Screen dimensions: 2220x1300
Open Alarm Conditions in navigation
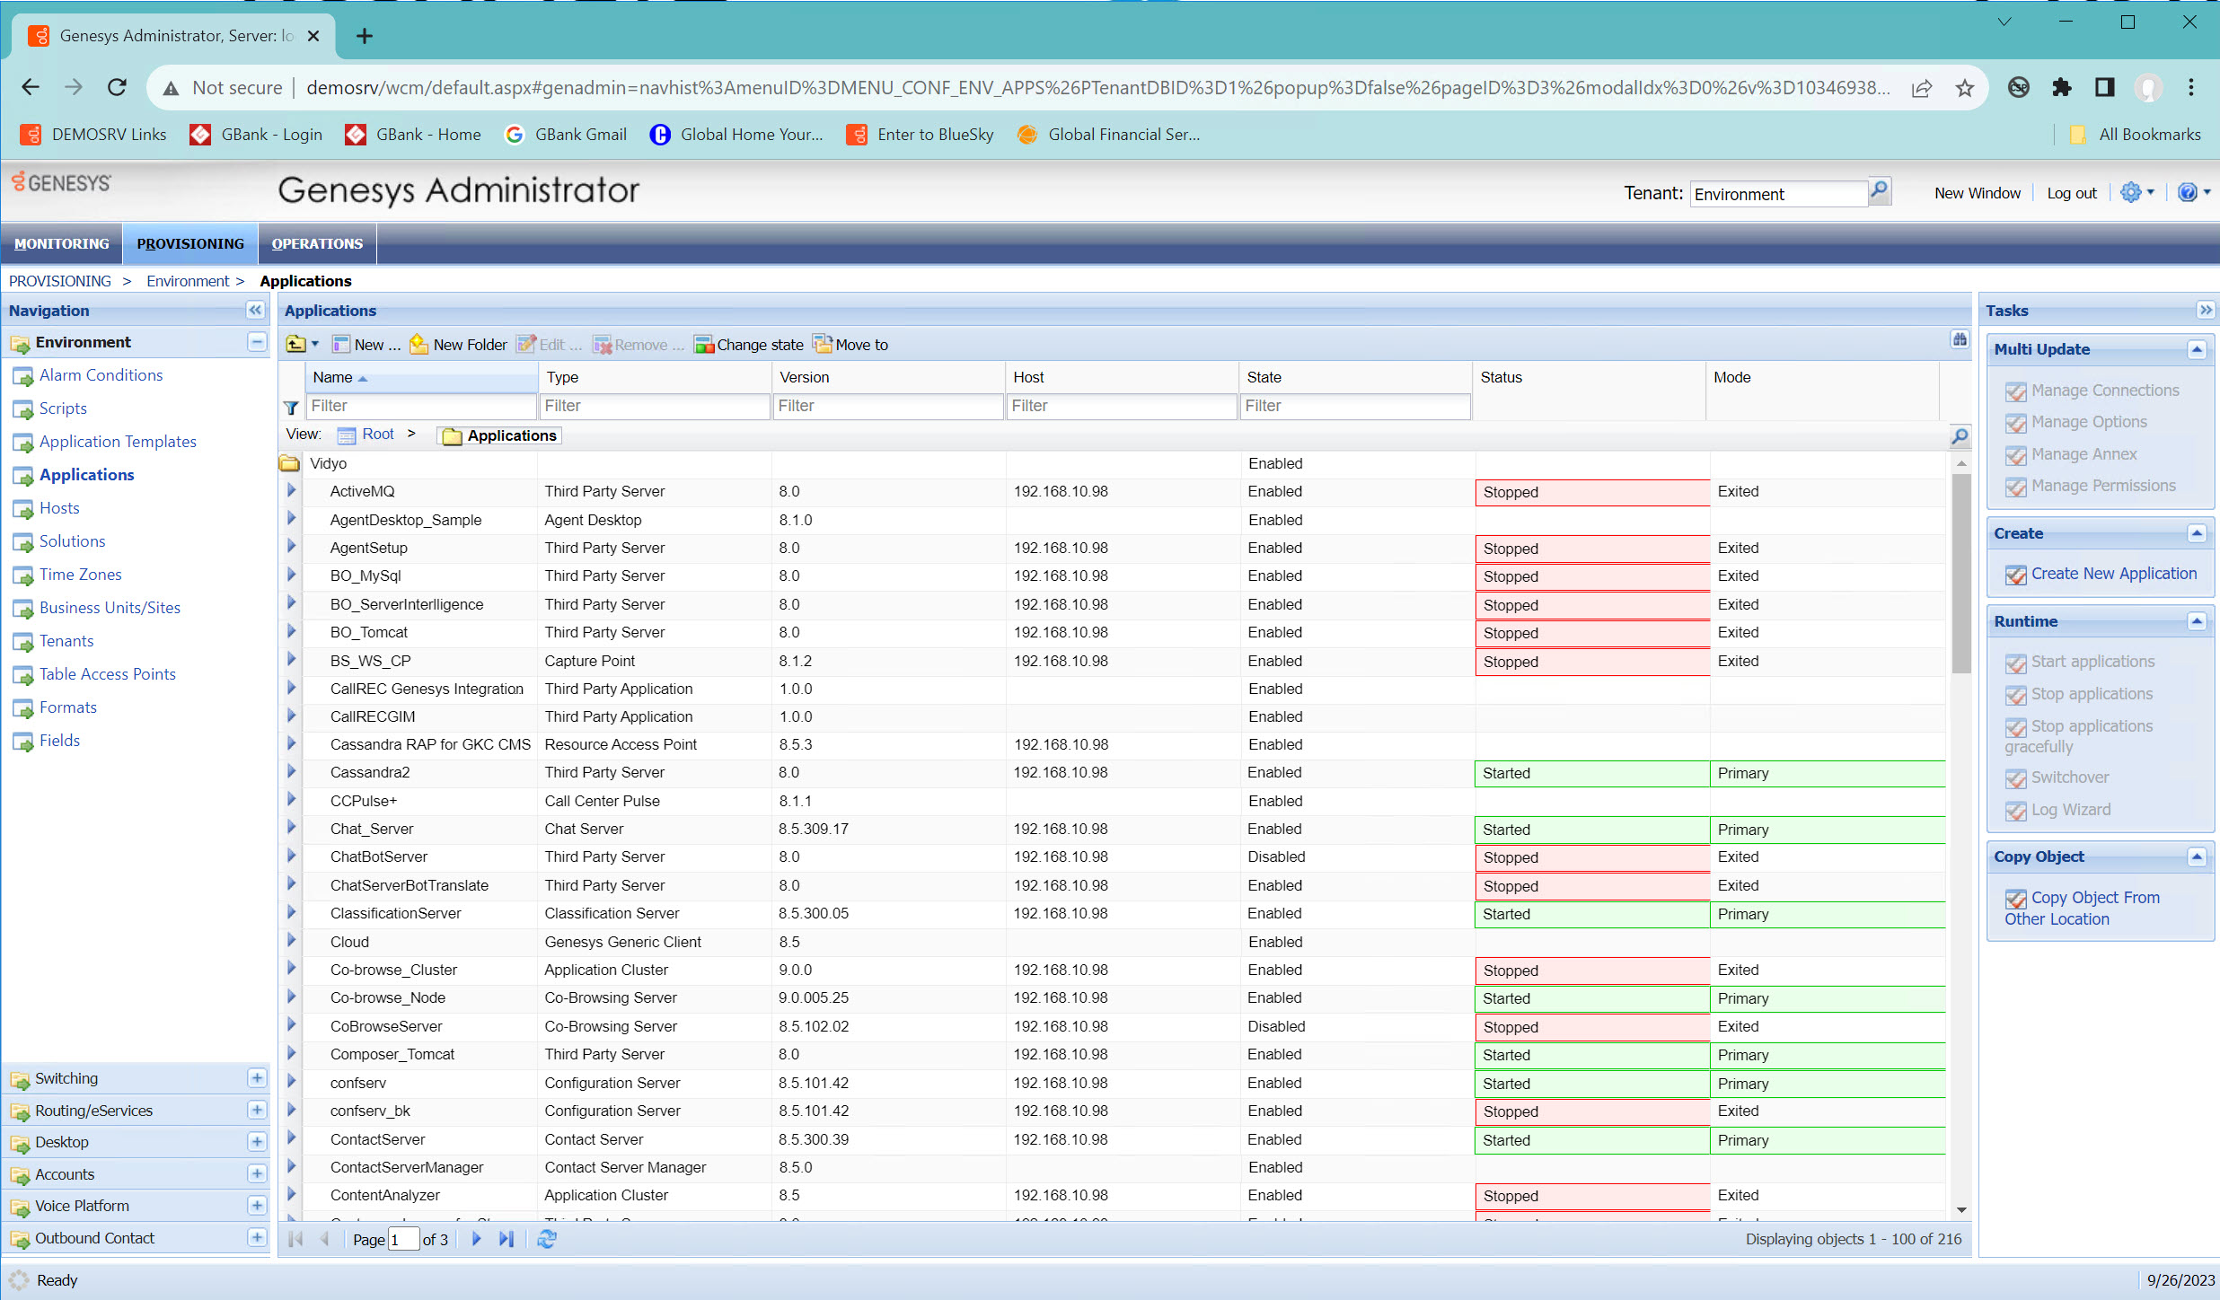[101, 375]
